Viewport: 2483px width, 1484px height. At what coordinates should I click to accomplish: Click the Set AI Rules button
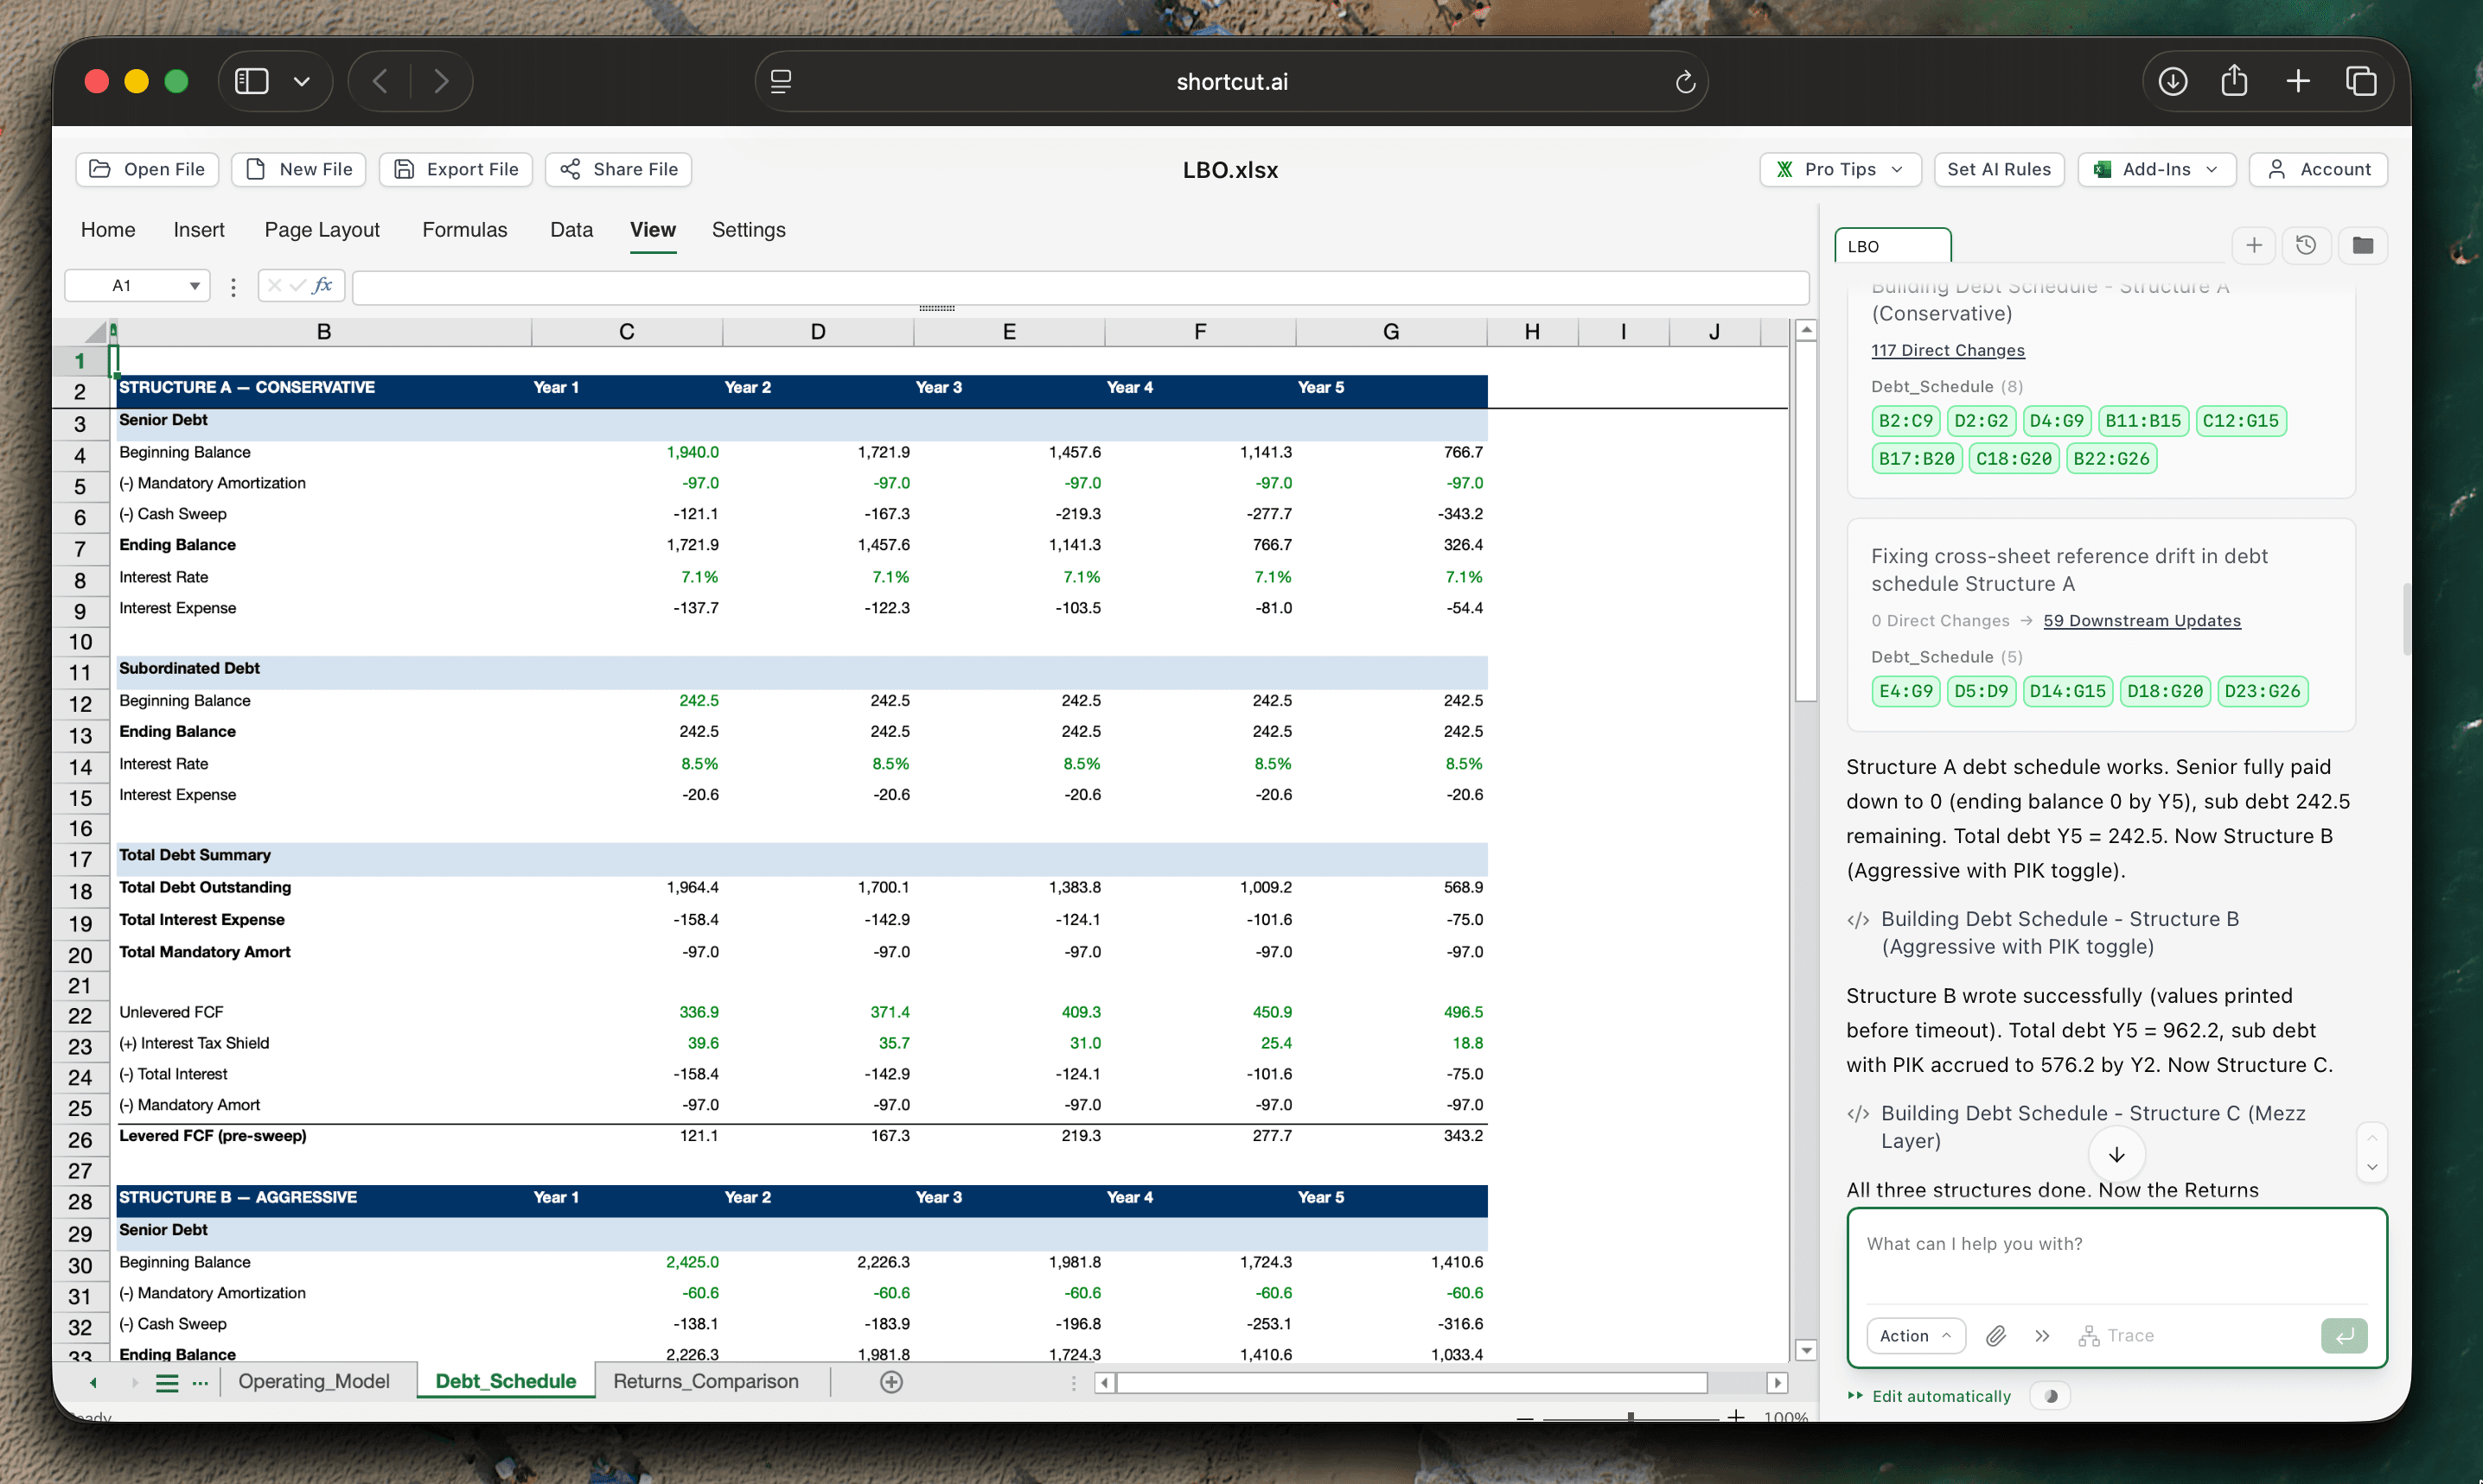pos(1998,169)
